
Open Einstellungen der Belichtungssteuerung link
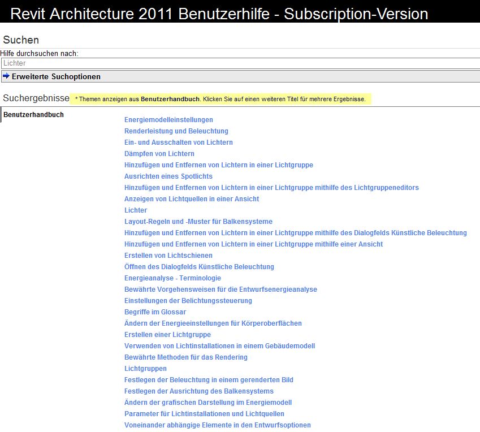(x=188, y=301)
